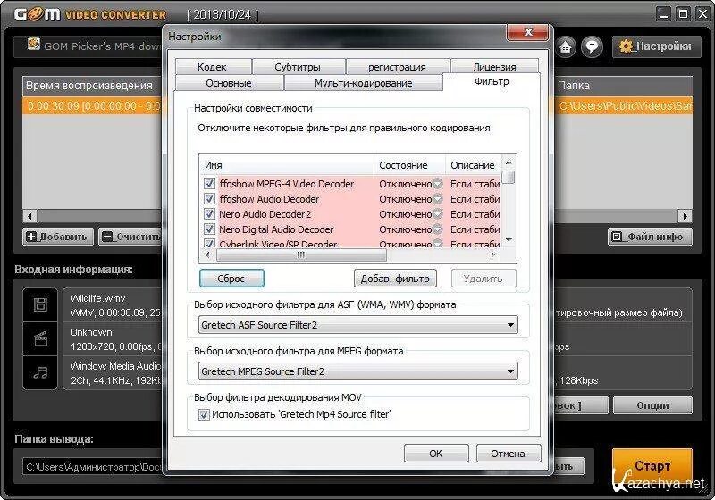Image resolution: width=715 pixels, height=500 pixels.
Task: Open the Настройки gear button in main window
Action: [x=656, y=46]
